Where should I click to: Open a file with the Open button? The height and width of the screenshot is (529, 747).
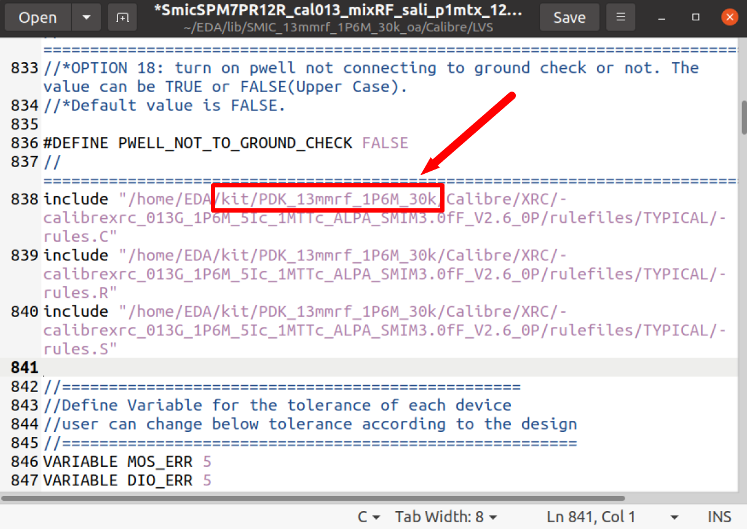37,17
